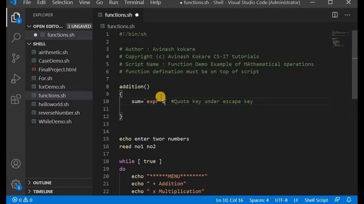Open the Selection menu

(62, 2)
